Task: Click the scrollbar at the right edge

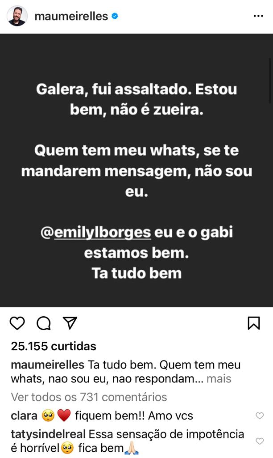Action: click(271, 81)
